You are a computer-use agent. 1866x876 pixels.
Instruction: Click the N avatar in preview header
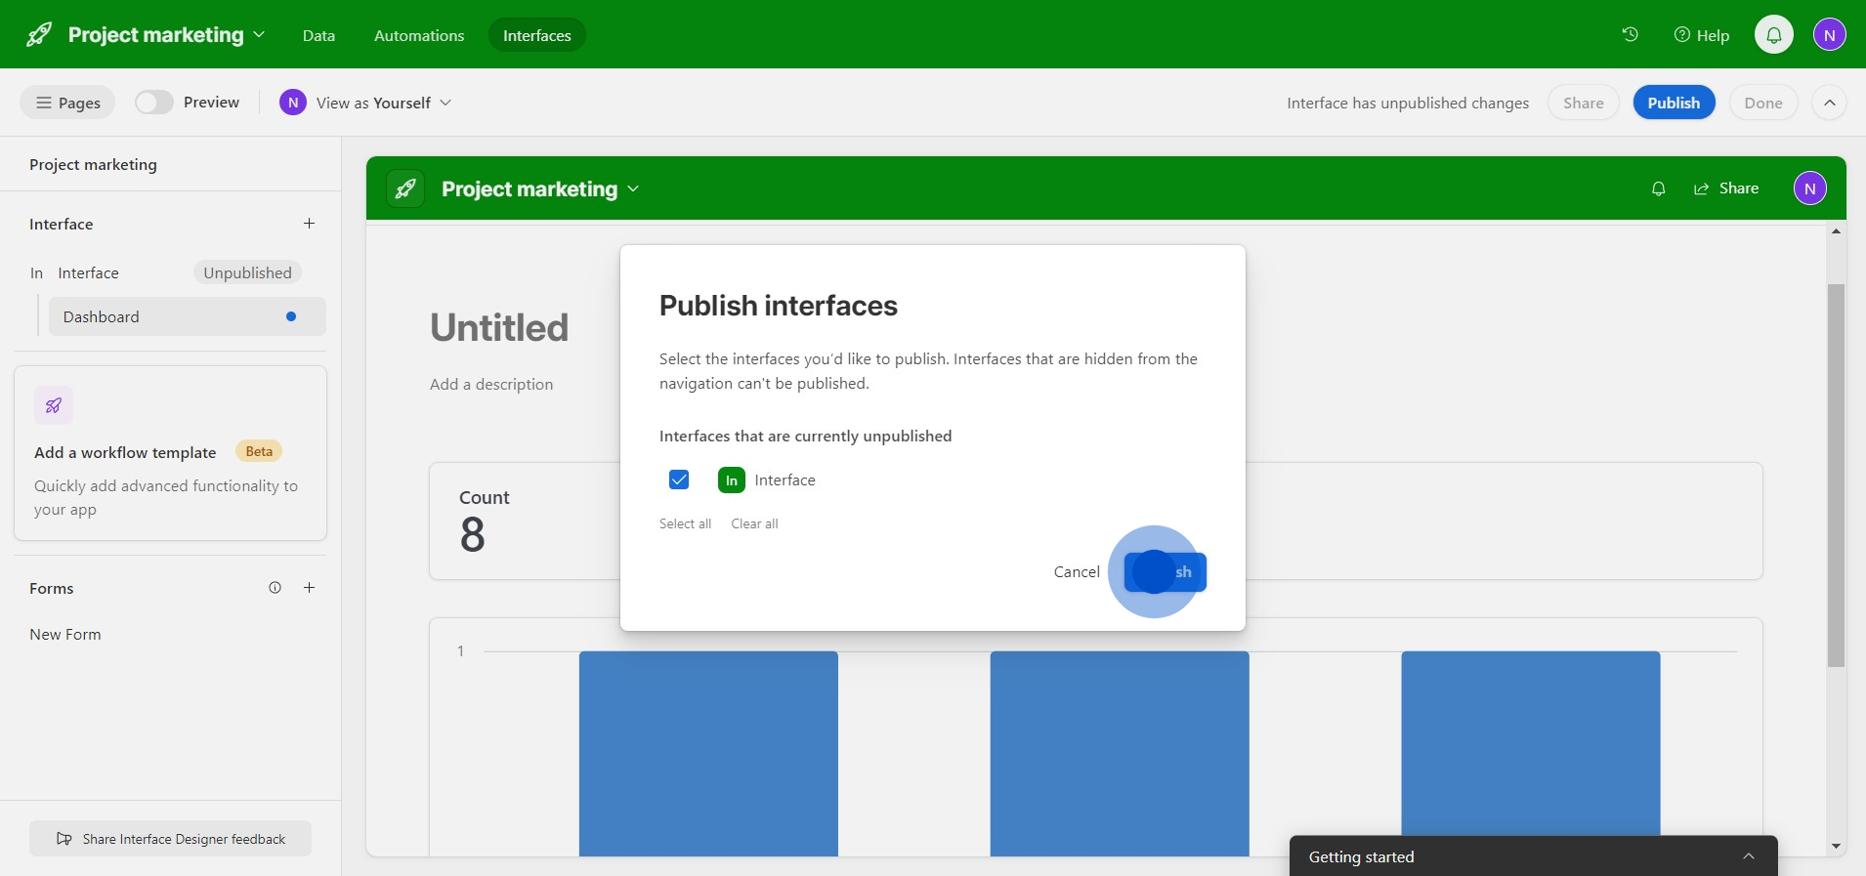pyautogui.click(x=1810, y=188)
